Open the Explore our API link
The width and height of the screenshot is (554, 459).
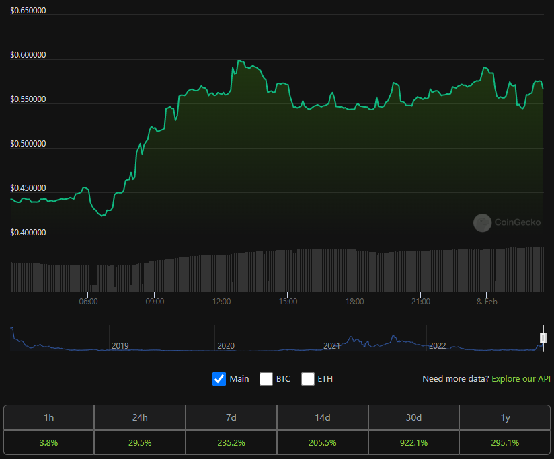pos(521,379)
